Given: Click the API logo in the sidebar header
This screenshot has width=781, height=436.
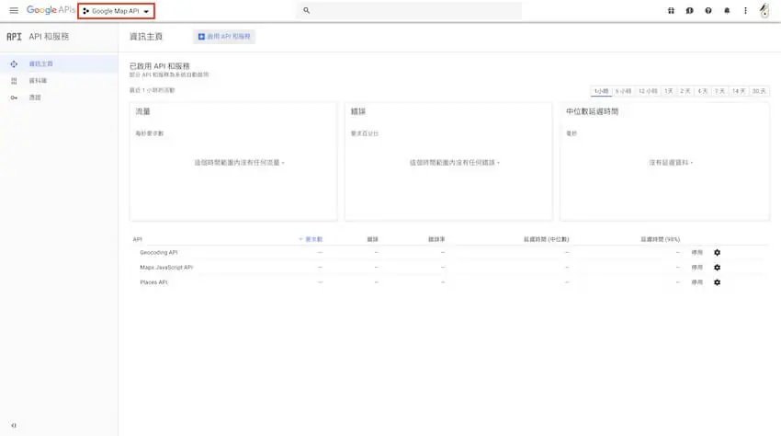Looking at the screenshot, I should click(14, 37).
